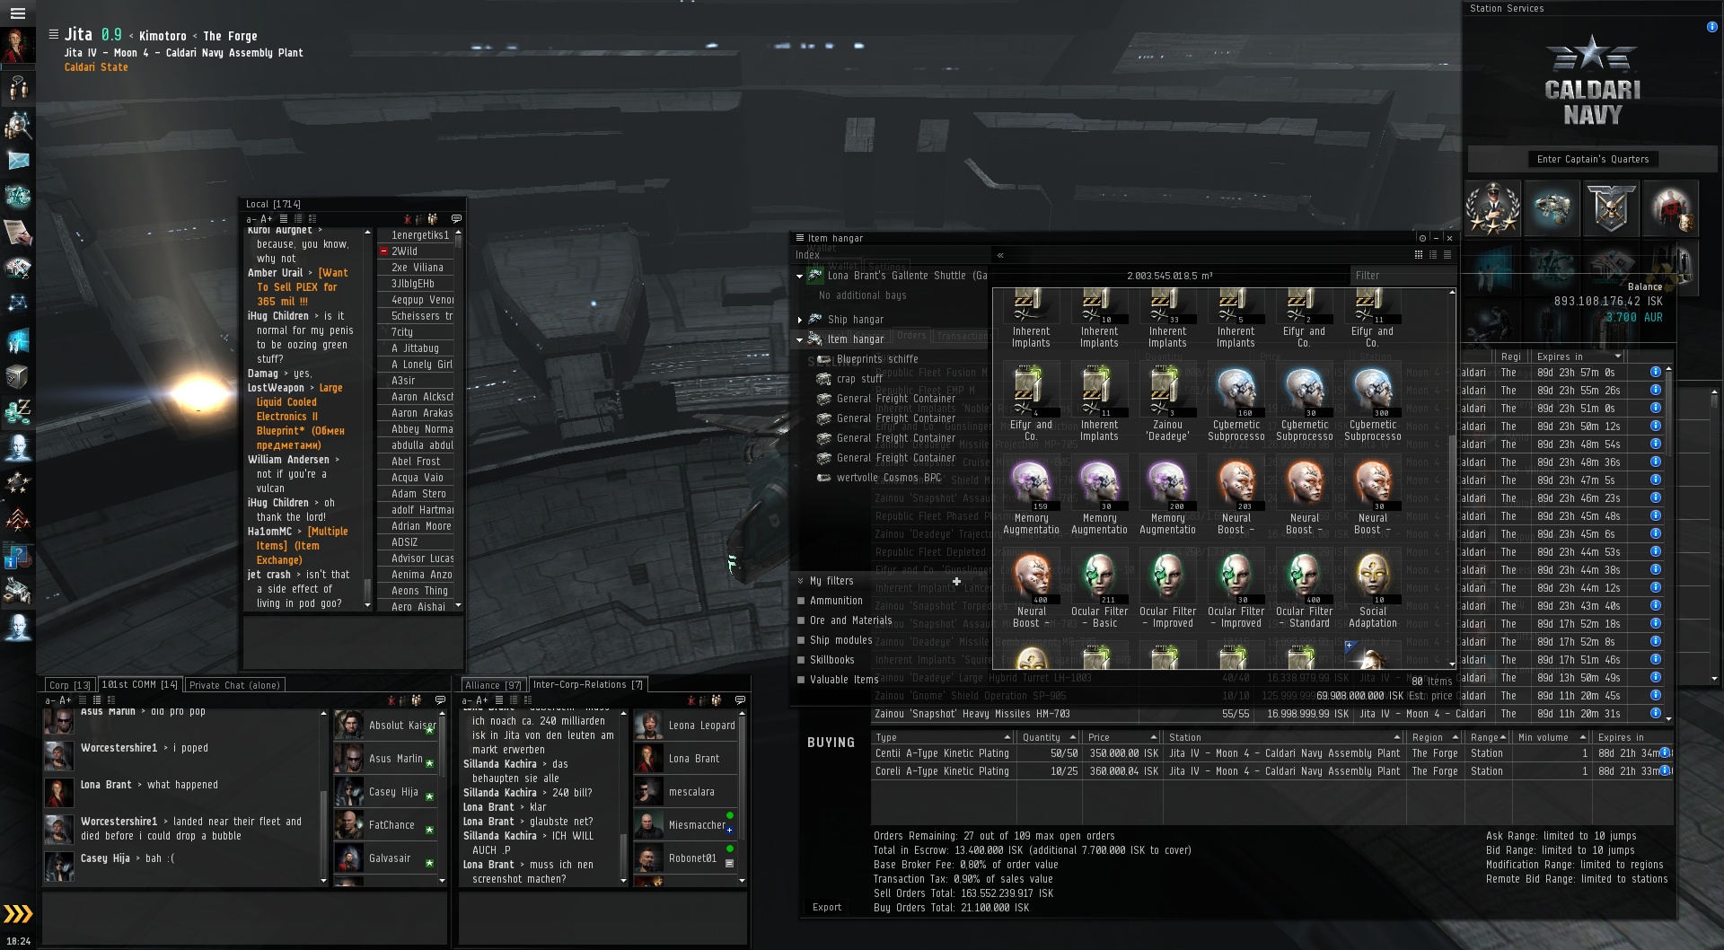1724x950 pixels.
Task: Open the character portrait in the Neocom
Action: (x=17, y=45)
